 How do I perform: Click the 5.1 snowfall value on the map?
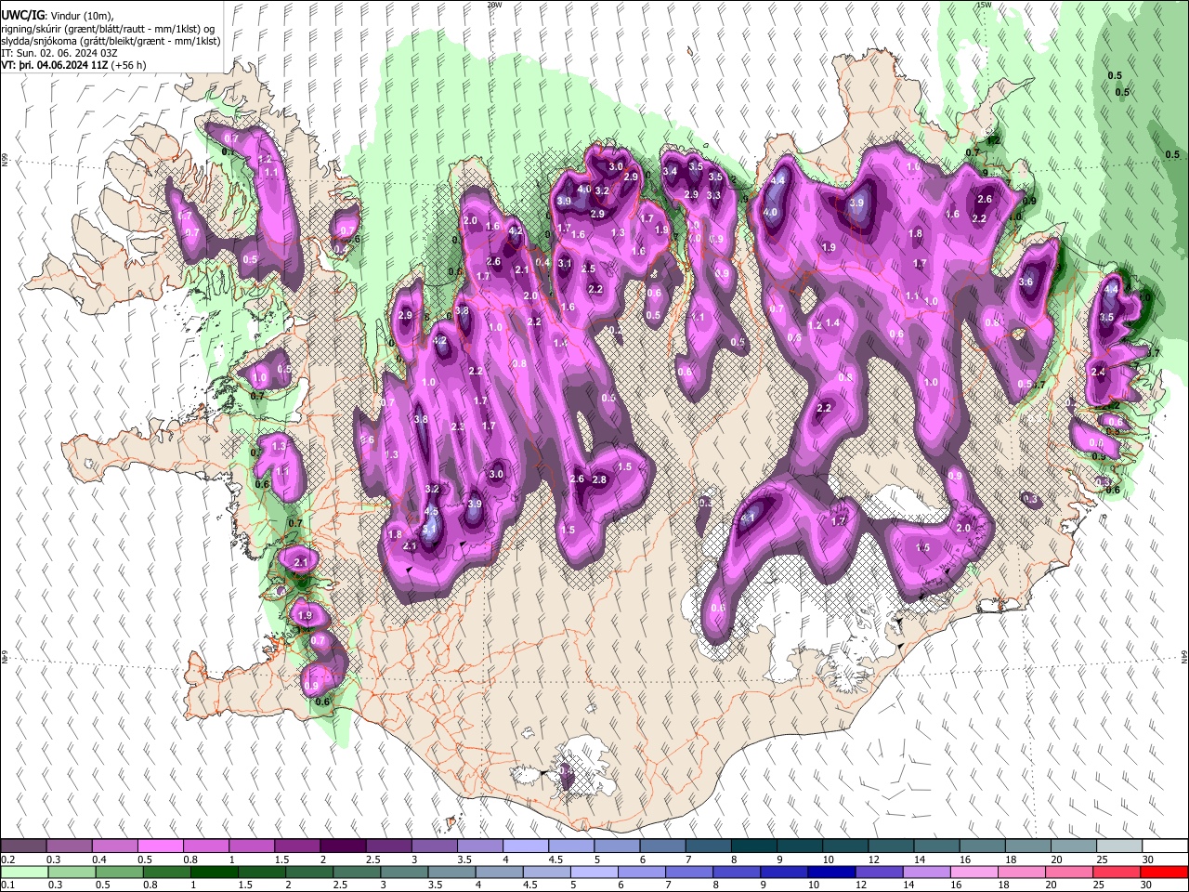coord(429,529)
